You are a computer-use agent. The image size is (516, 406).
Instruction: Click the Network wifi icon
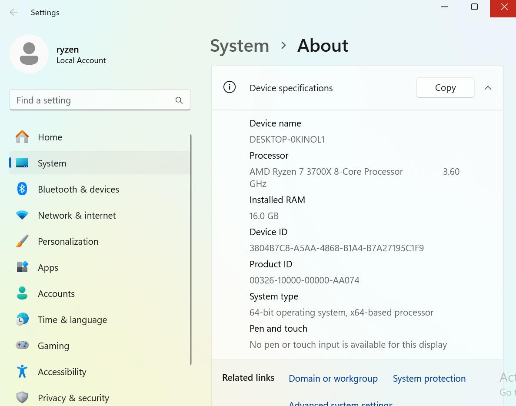coord(22,215)
